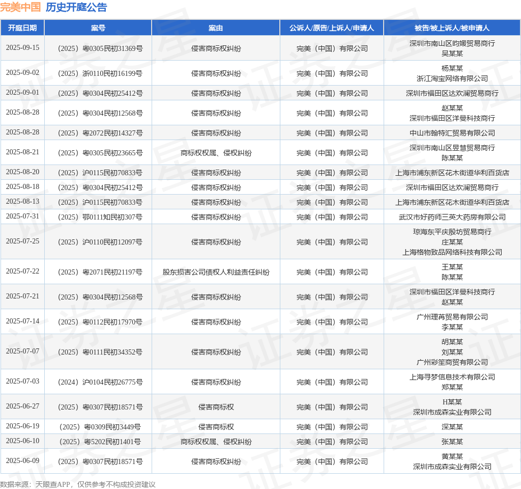The image size is (521, 489).
Task: Click the date 2025-06-27
Action: tap(22, 406)
